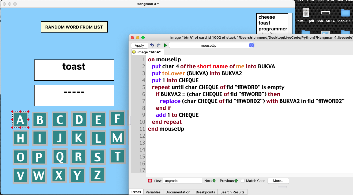Click the undo arrow in script editor
Screen dimensions: 353x195
coord(152,45)
